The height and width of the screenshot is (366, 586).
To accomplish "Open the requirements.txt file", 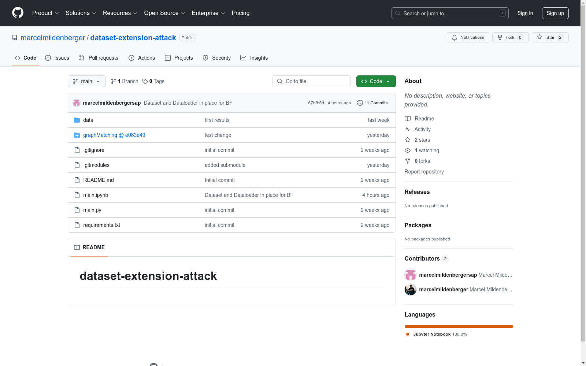I will point(102,225).
